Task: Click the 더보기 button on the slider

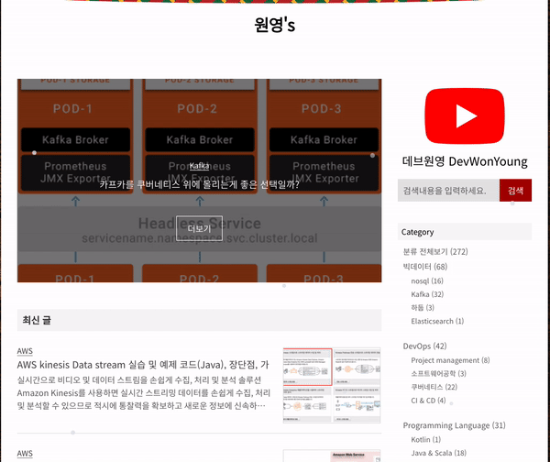Action: [x=199, y=228]
